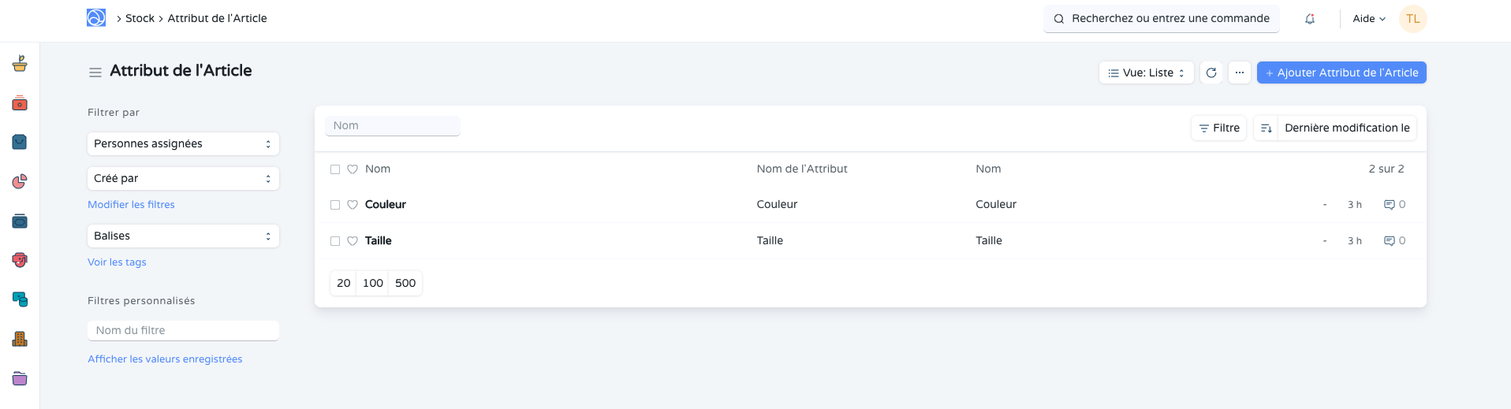The image size is (1511, 409).
Task: Set page size to 100
Action: 373,284
